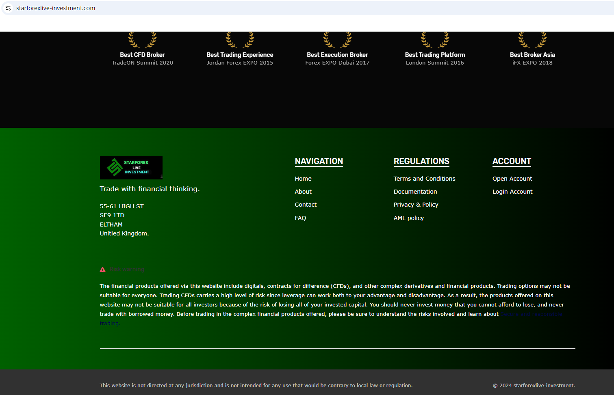Open the Contact page link

tap(306, 205)
